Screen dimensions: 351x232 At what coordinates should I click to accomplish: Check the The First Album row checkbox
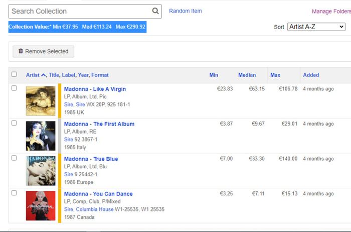coord(14,123)
